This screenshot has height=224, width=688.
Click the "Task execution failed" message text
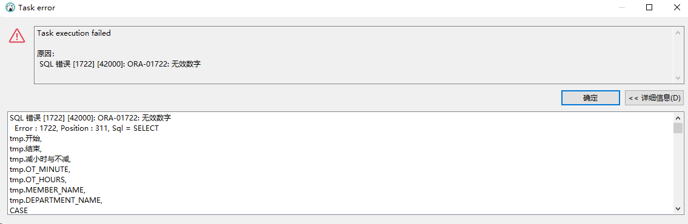tap(74, 33)
